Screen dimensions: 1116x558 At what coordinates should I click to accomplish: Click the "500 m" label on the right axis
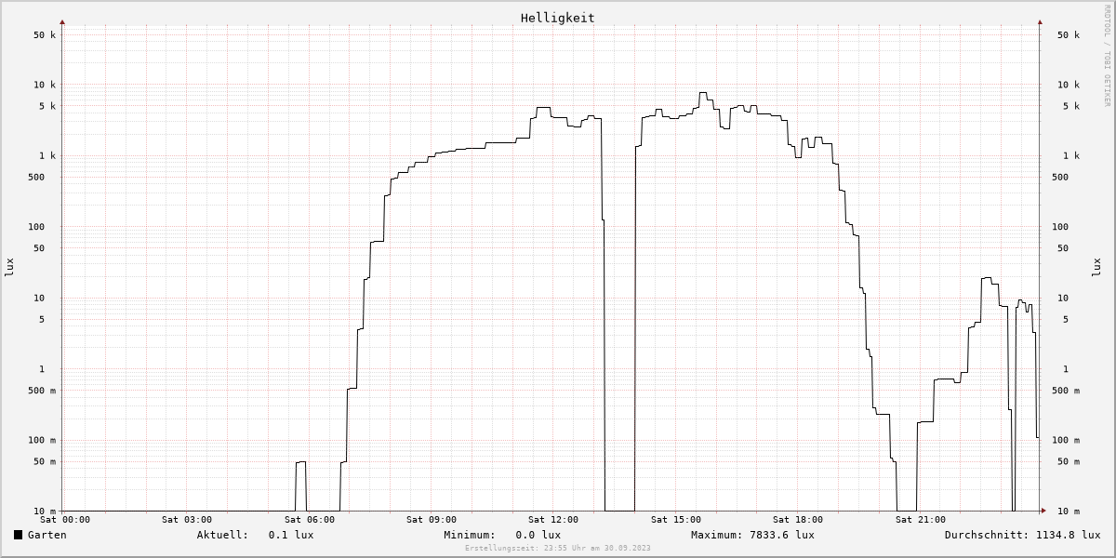1066,391
